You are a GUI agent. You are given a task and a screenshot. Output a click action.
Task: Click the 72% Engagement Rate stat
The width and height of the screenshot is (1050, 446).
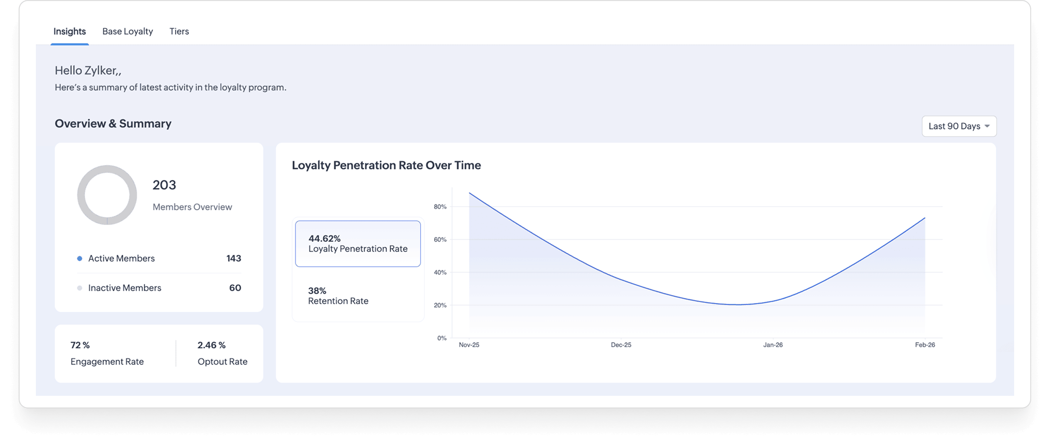[107, 353]
